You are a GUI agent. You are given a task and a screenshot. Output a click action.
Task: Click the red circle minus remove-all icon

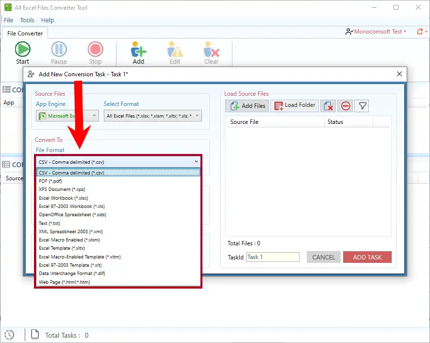tap(345, 106)
